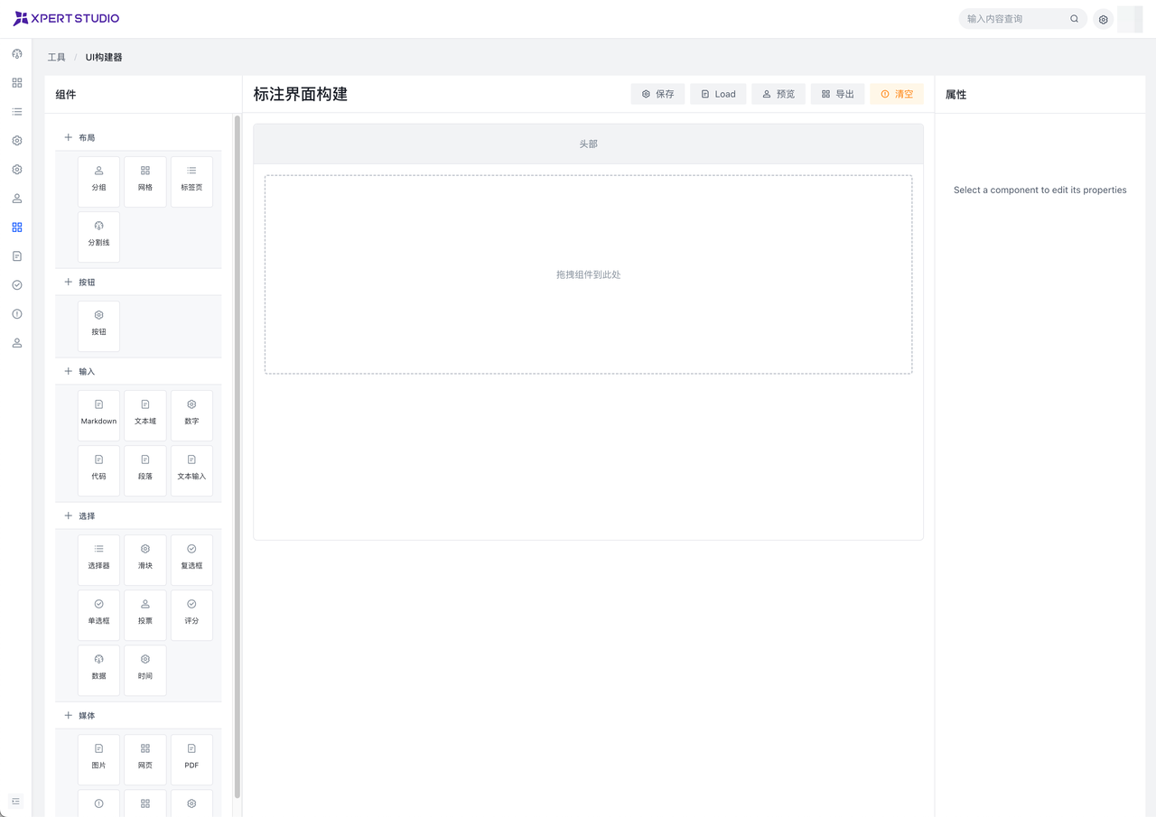Click the 标注界面构建 title

(x=300, y=94)
